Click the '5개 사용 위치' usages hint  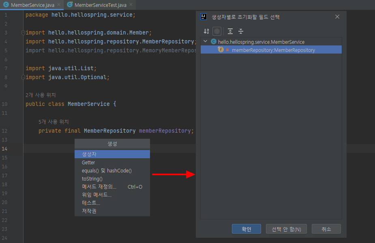[x=54, y=122]
